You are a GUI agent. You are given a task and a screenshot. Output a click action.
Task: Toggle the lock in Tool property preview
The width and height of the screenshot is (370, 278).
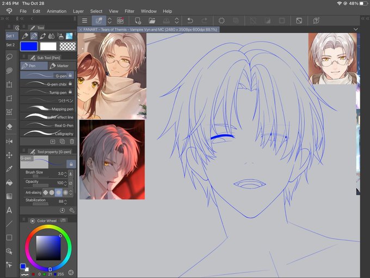pyautogui.click(x=71, y=164)
